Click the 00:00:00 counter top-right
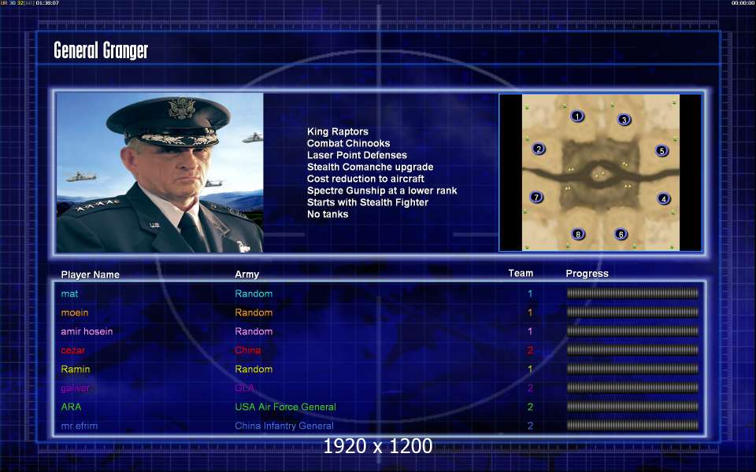Image resolution: width=756 pixels, height=472 pixels. point(743,3)
